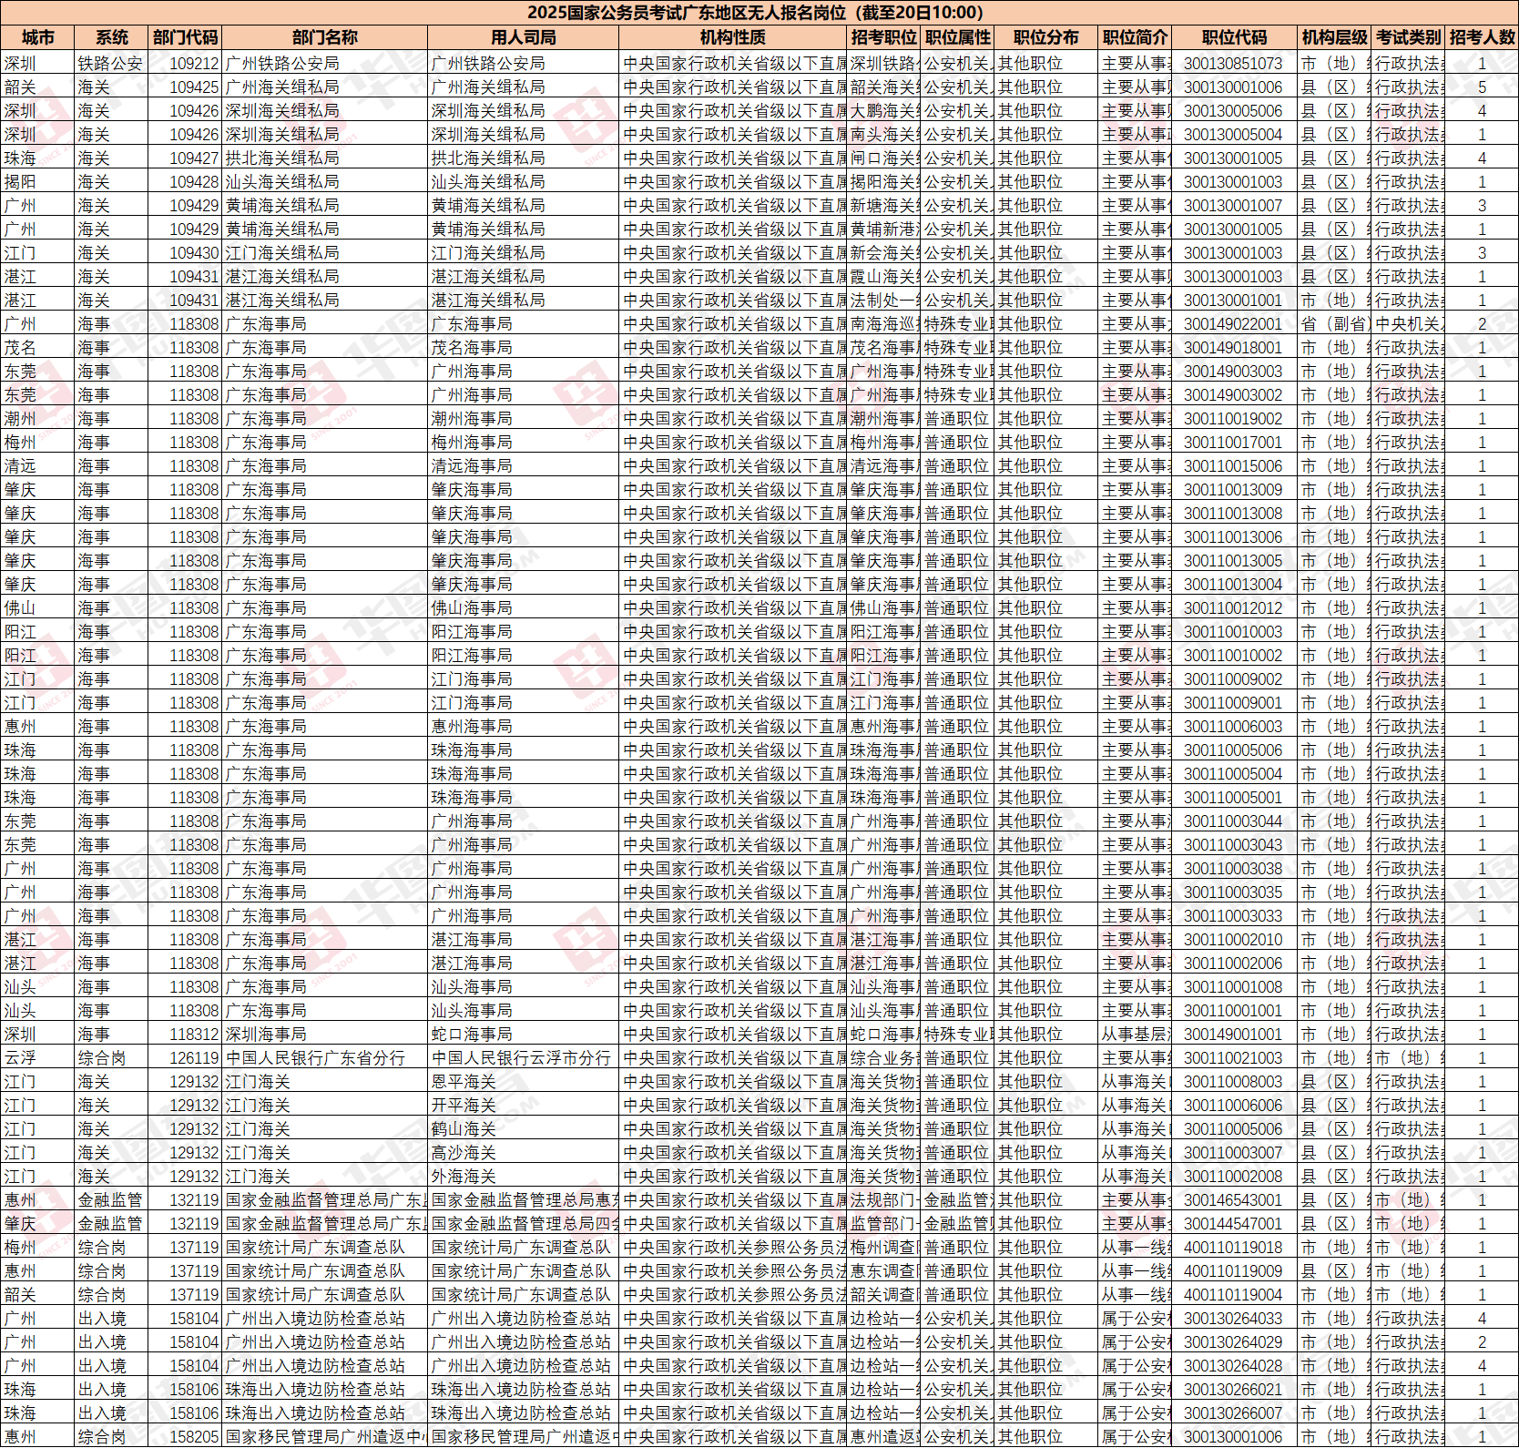Click the 系统 column header
The height and width of the screenshot is (1448, 1519).
[x=111, y=37]
